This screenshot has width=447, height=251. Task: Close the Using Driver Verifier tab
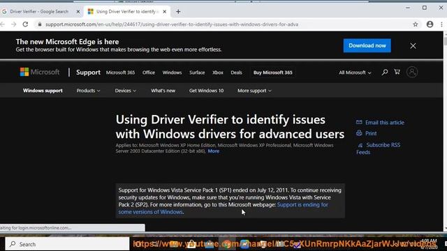click(165, 12)
